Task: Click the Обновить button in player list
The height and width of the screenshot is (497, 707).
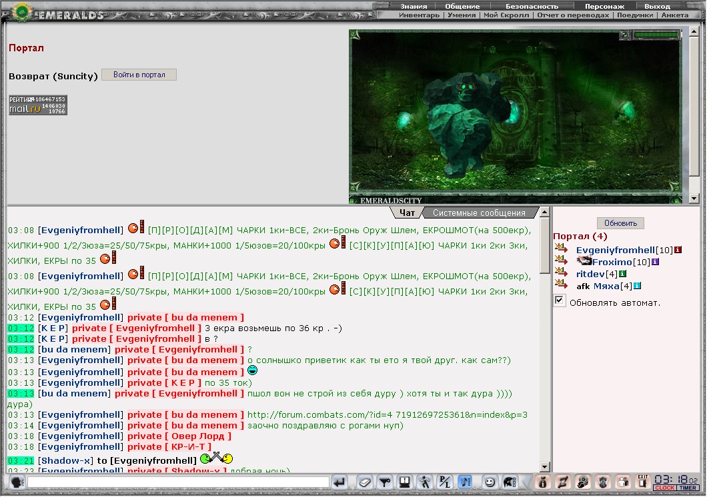Action: click(620, 223)
